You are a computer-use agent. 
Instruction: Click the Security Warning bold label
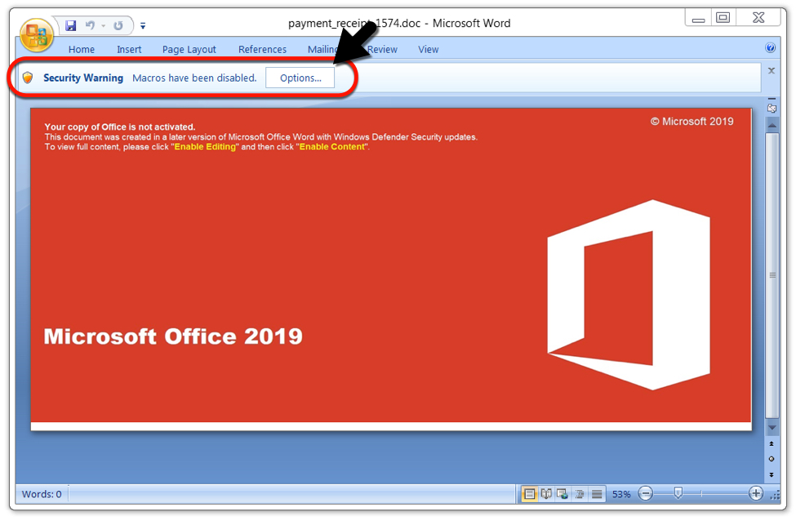click(x=83, y=78)
